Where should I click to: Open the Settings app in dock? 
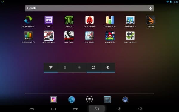(107, 99)
